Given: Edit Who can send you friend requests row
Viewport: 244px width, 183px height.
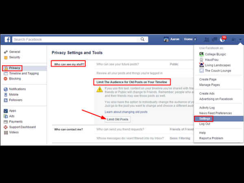Looking at the screenshot, I should [x=144, y=129].
